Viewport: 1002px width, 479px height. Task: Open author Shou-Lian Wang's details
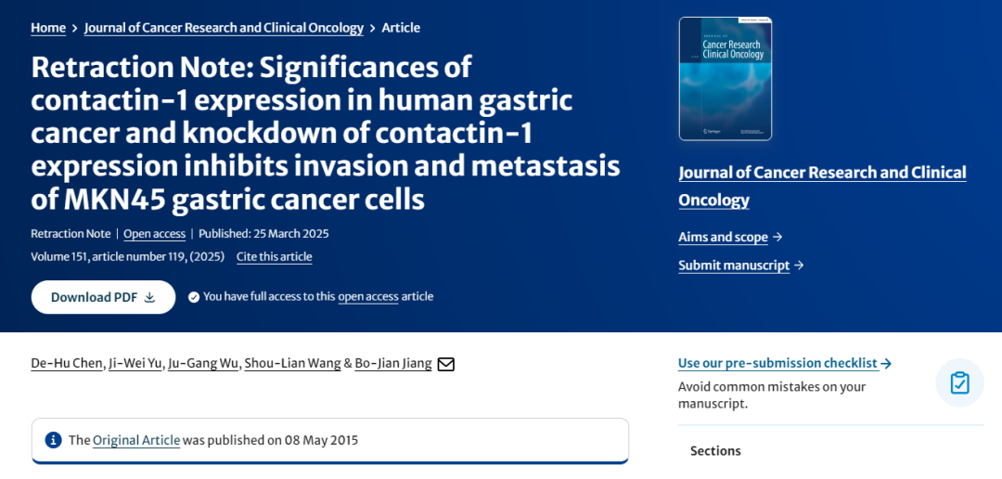pyautogui.click(x=292, y=364)
